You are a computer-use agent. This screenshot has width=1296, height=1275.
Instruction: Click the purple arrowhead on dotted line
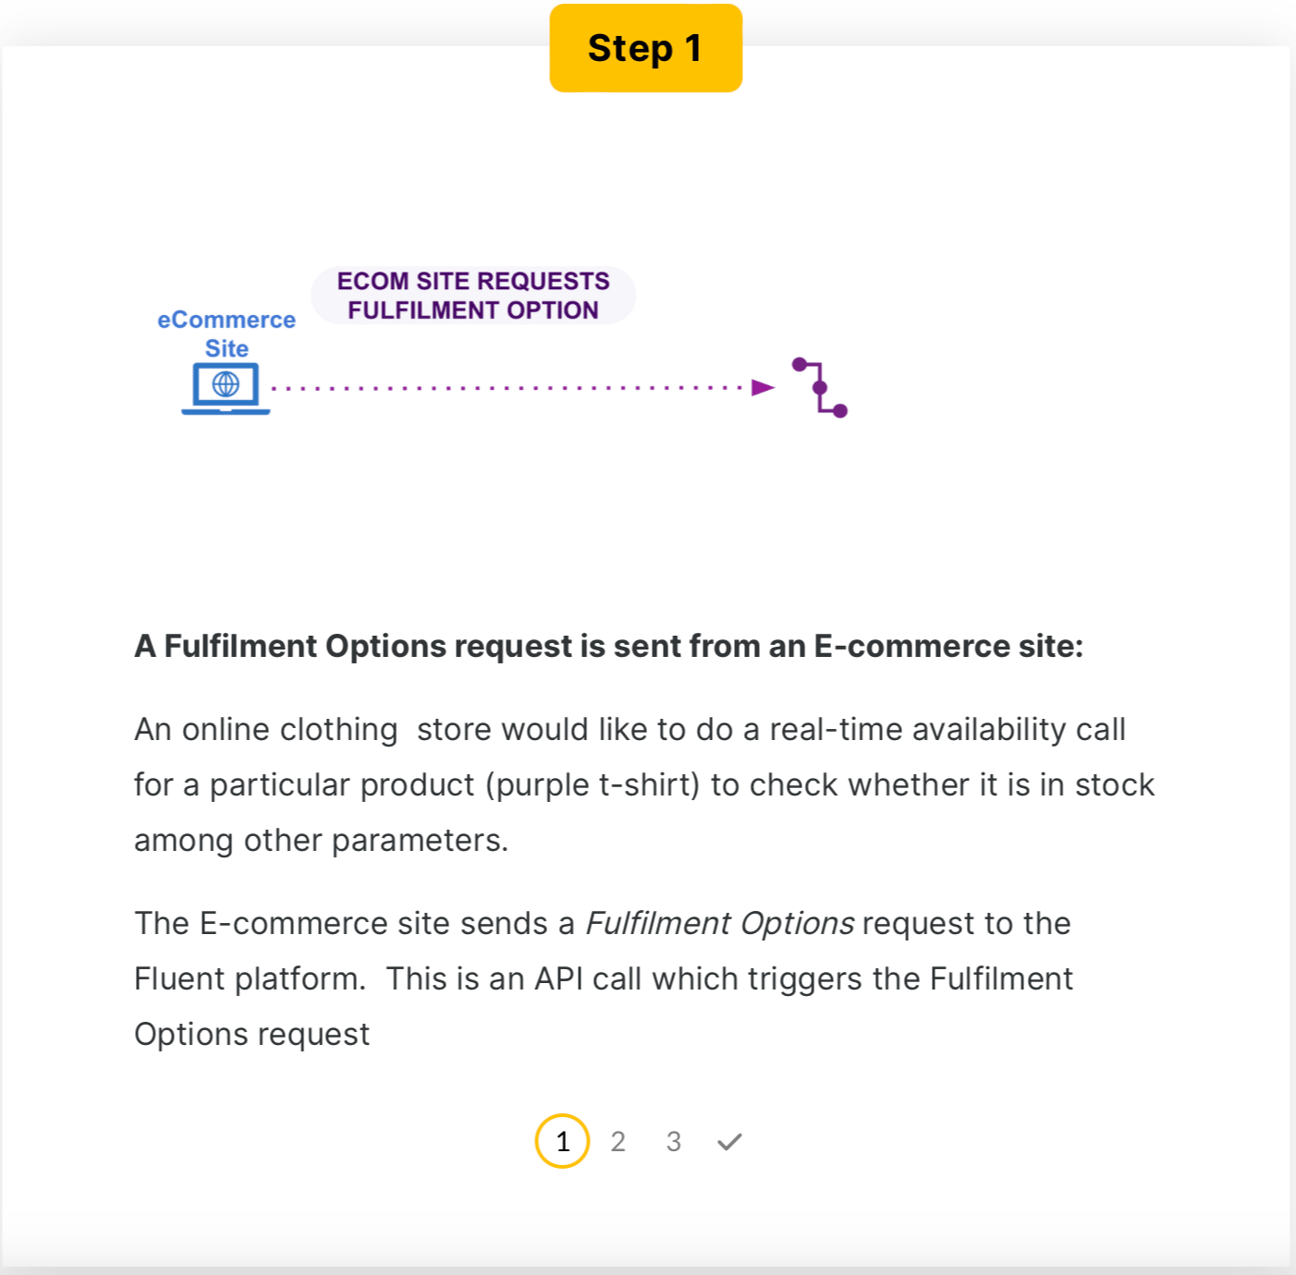[763, 388]
